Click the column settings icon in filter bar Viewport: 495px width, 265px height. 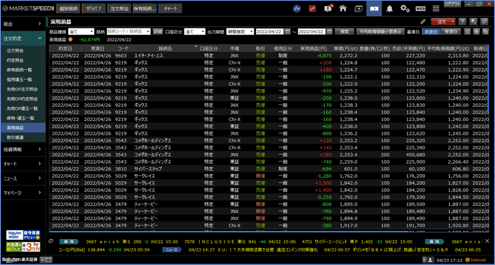(486, 32)
